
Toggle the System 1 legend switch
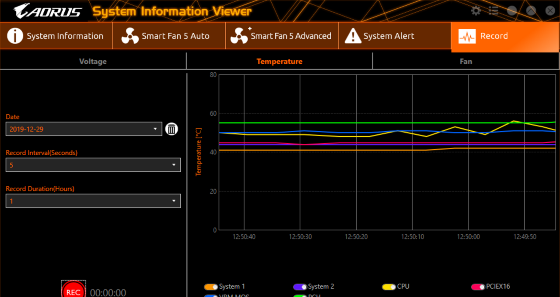click(211, 287)
